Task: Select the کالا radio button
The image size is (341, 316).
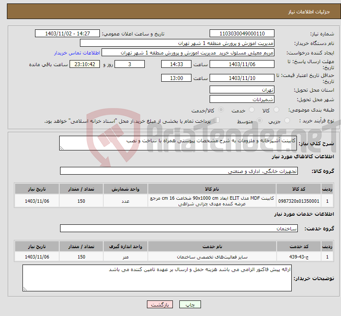Action: click(276, 110)
